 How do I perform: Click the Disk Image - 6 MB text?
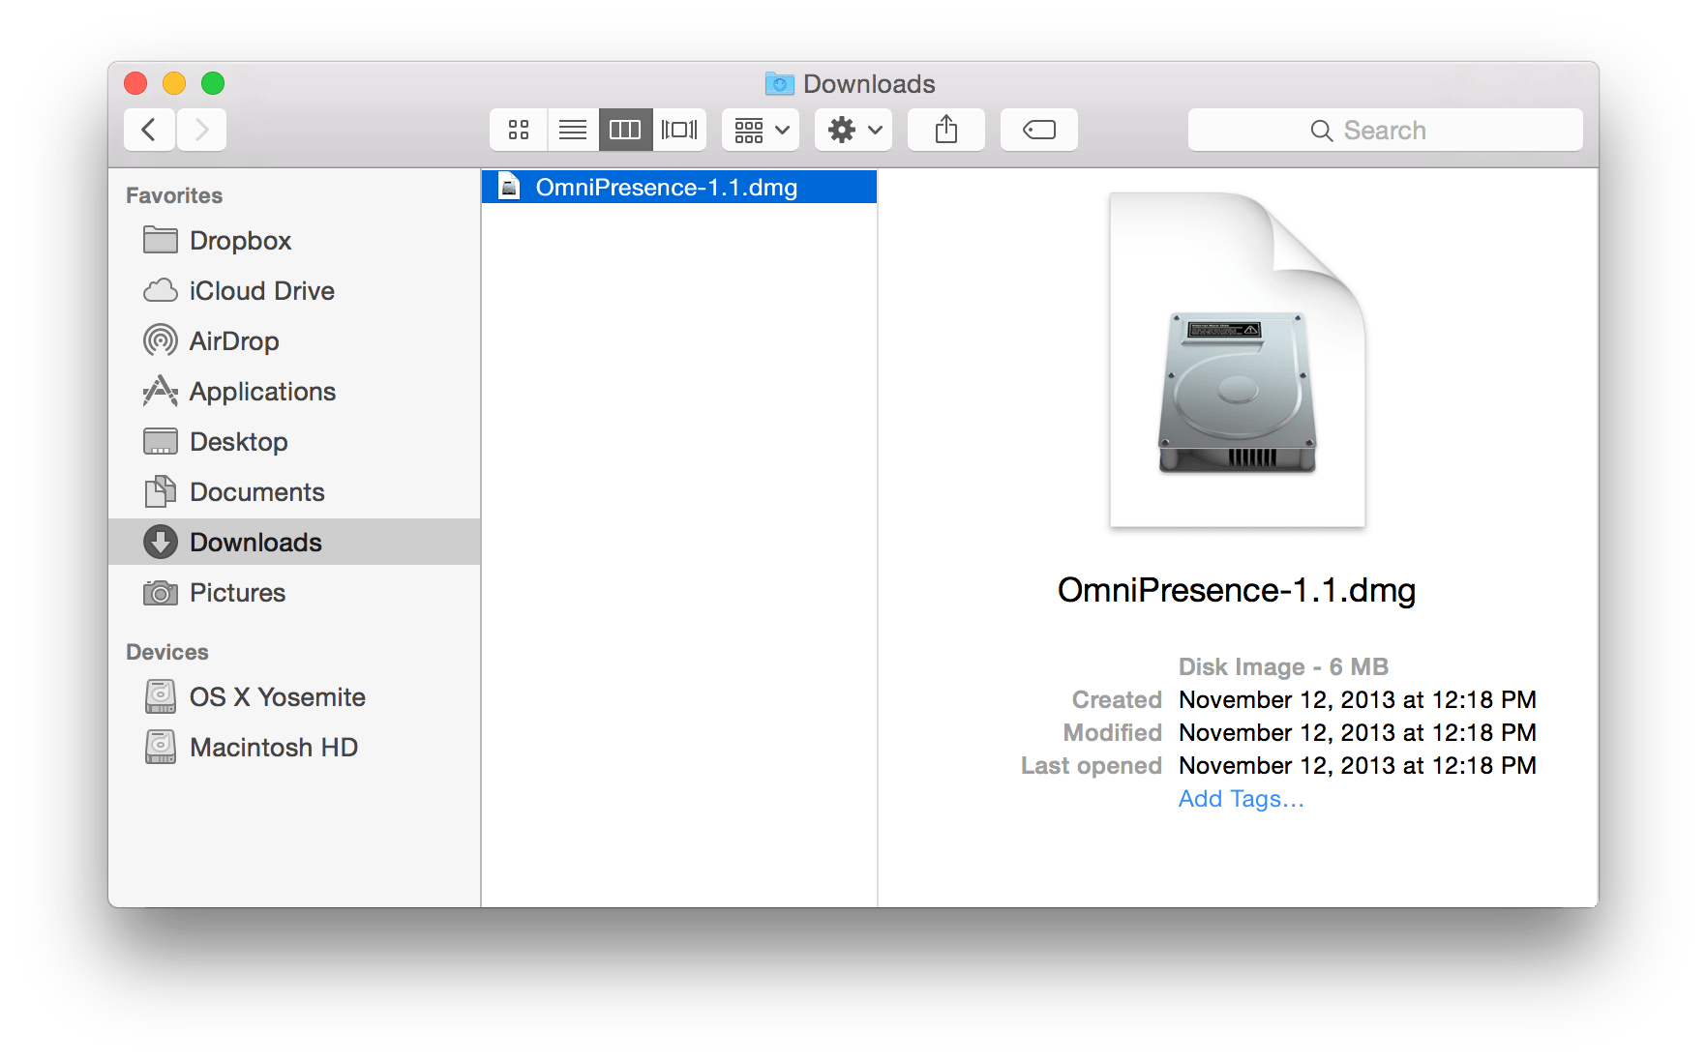(1283, 666)
